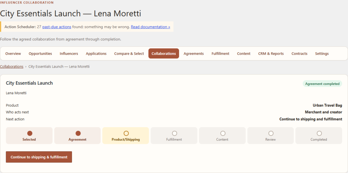Click the Action Scheduler notice text
The width and height of the screenshot is (348, 173).
tap(87, 27)
